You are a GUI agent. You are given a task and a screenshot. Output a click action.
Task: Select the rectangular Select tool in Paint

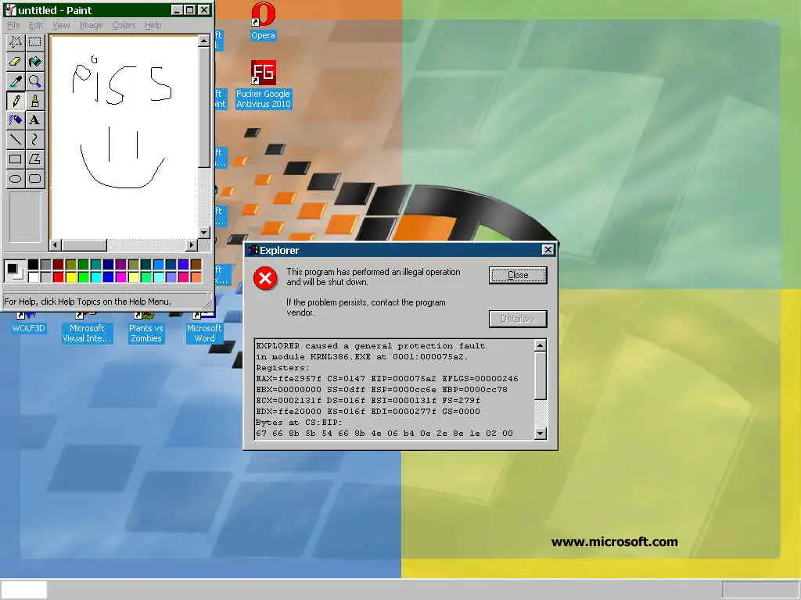click(x=34, y=42)
